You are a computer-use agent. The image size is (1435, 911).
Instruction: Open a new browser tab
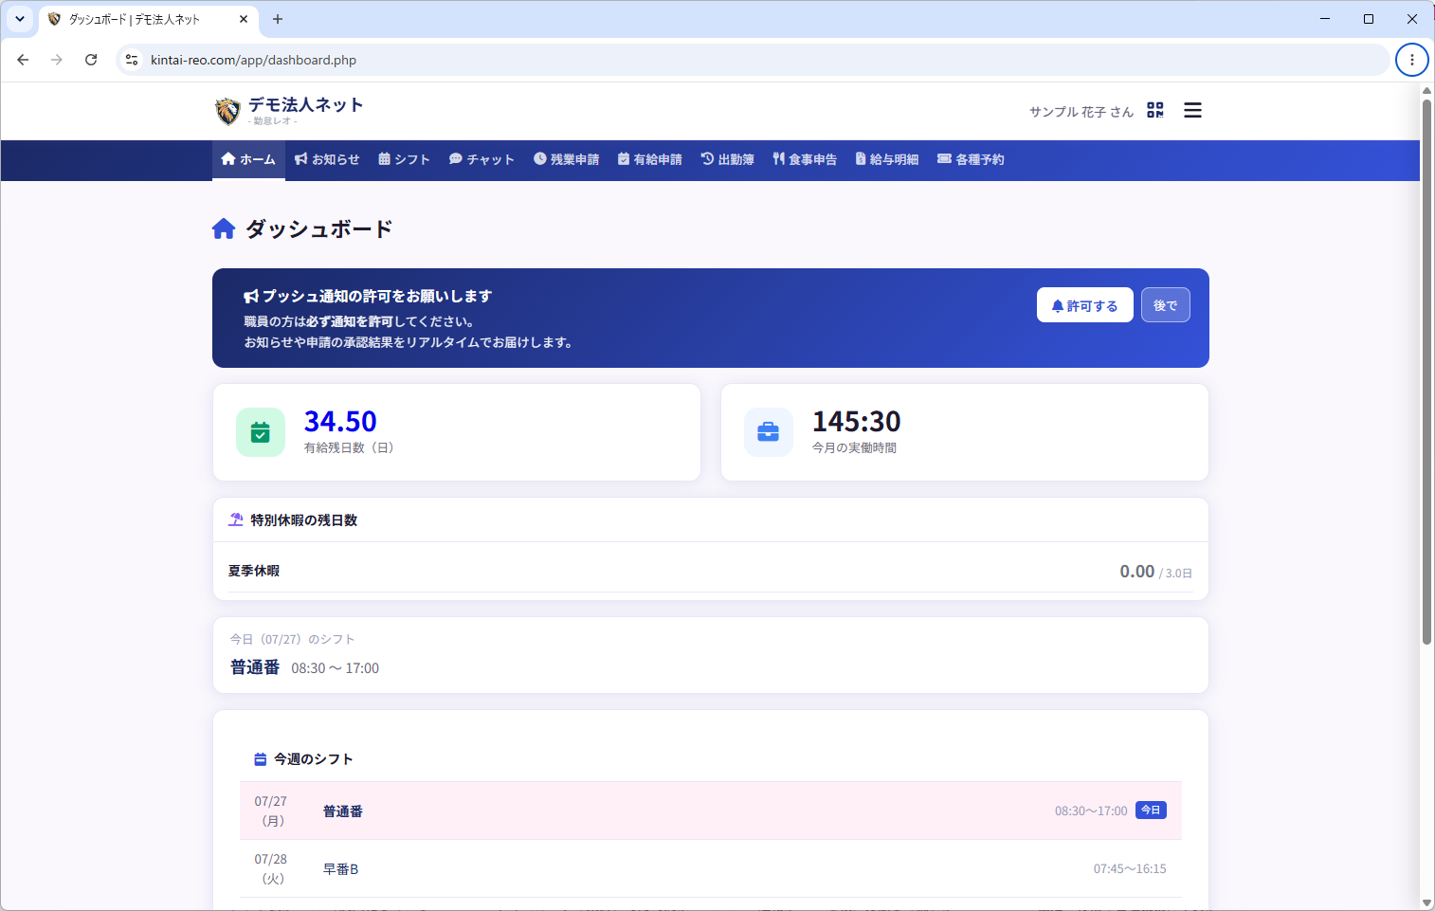point(278,19)
